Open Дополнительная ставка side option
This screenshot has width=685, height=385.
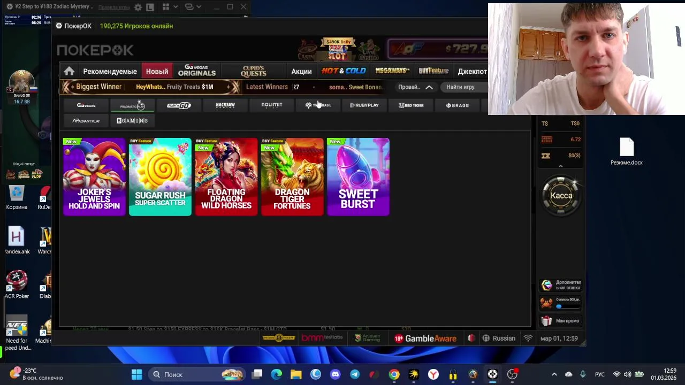tap(561, 285)
